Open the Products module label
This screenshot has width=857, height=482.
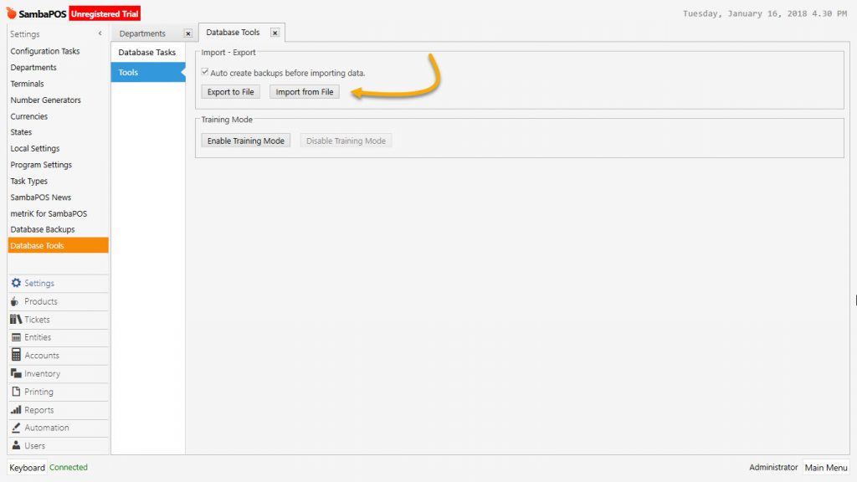(41, 301)
